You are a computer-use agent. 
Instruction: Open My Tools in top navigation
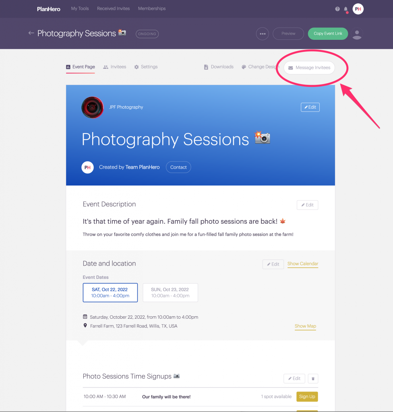[x=80, y=8]
